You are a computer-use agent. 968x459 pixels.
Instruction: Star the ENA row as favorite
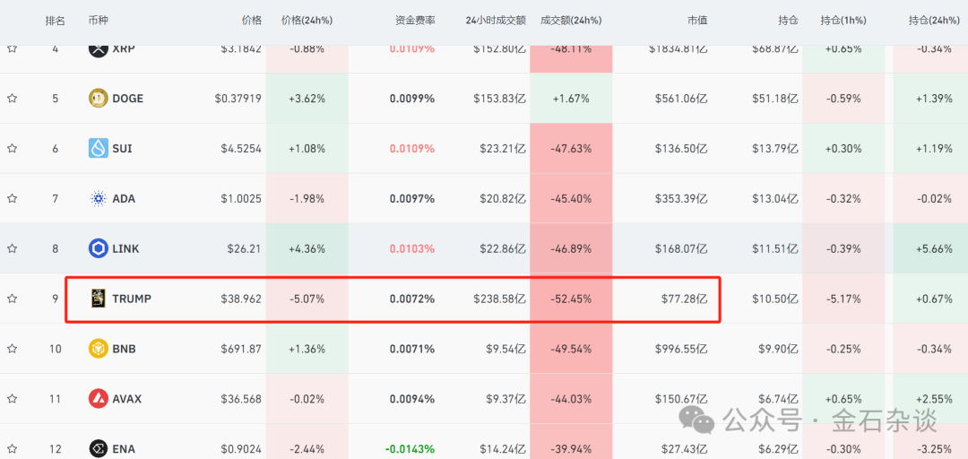point(12,448)
